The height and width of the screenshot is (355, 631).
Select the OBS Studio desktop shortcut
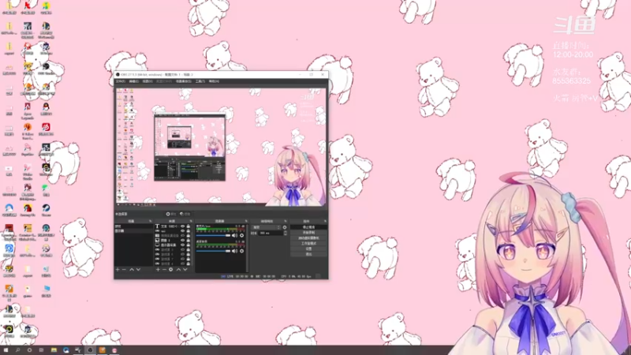click(x=46, y=69)
